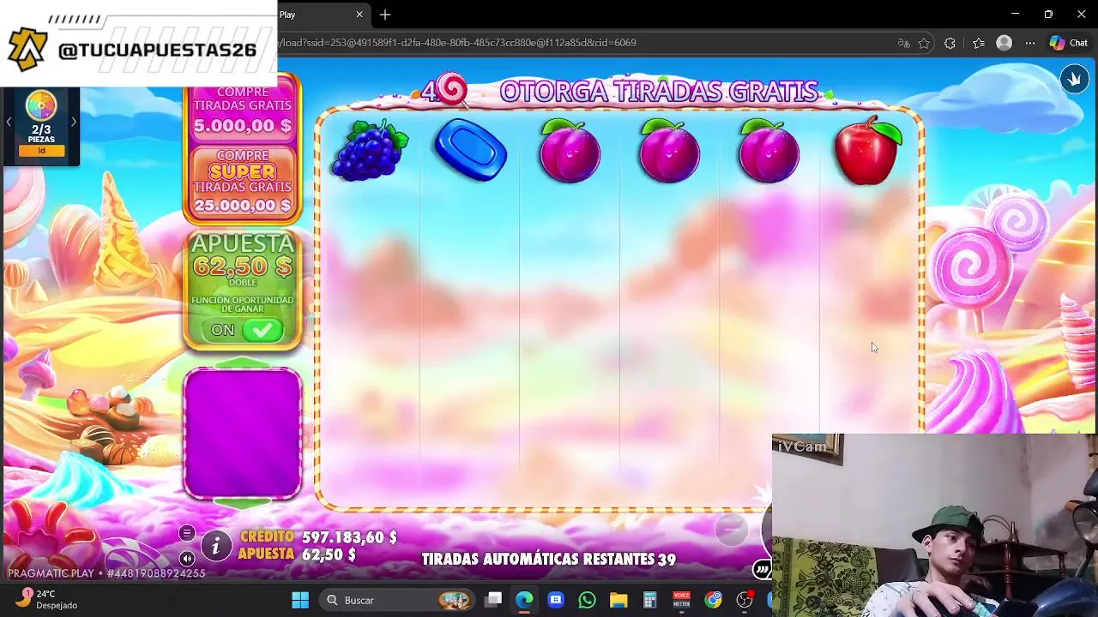Open the game info 'i' button
Viewport: 1098px width, 617px height.
point(215,546)
